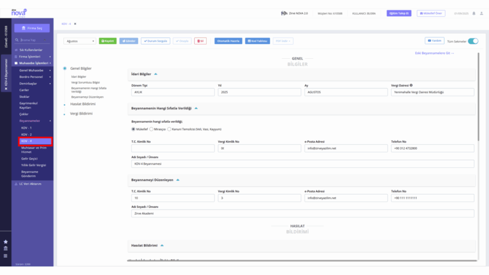
Task: Open the user profile icon
Action: click(481, 13)
